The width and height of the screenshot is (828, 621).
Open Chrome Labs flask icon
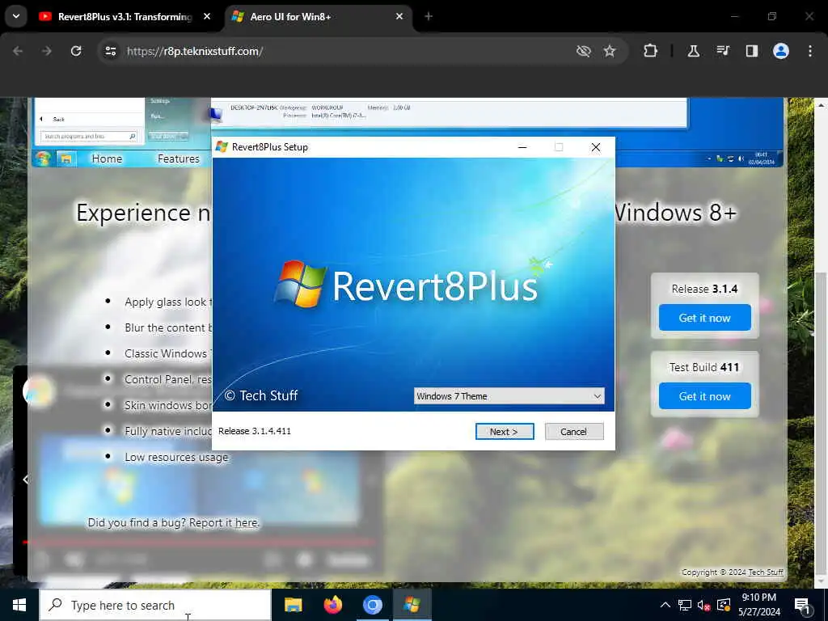tap(694, 51)
